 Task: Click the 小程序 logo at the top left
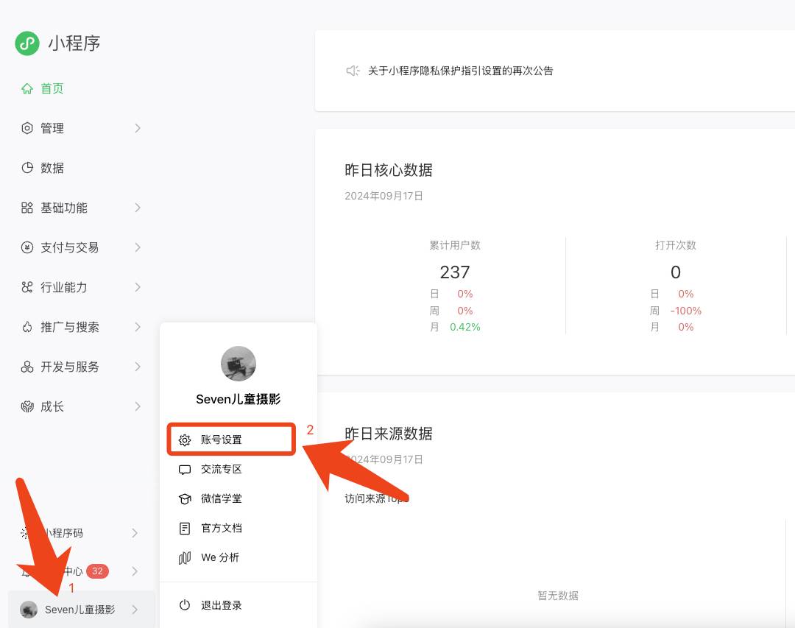27,43
